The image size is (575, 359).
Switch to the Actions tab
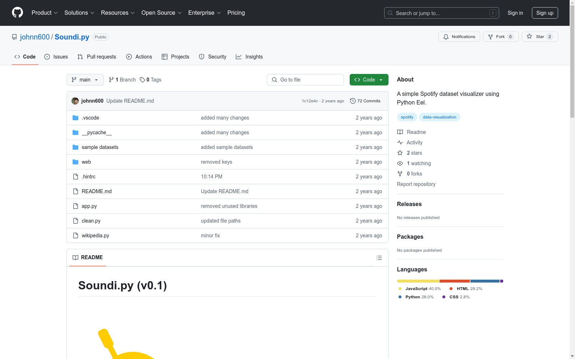tap(139, 57)
